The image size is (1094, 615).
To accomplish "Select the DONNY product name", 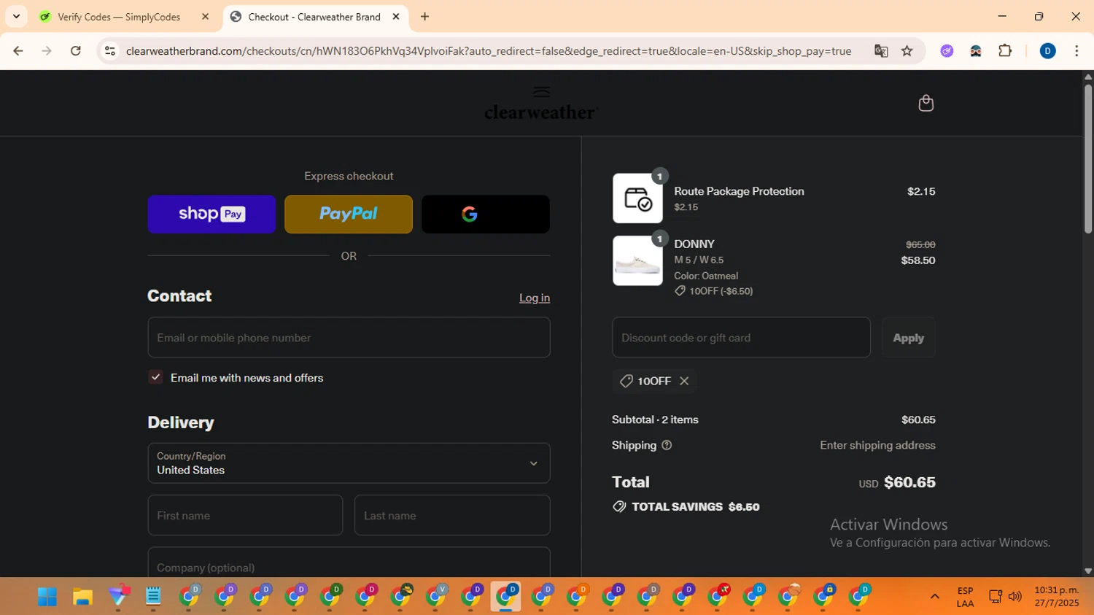I will pyautogui.click(x=694, y=244).
